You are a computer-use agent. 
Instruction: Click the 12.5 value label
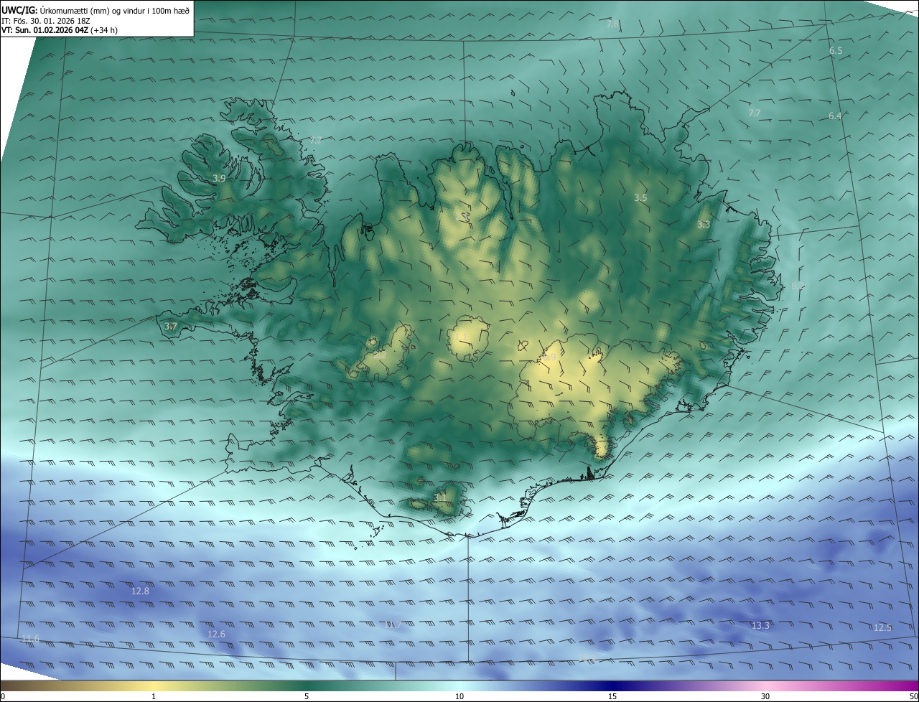pyautogui.click(x=882, y=628)
